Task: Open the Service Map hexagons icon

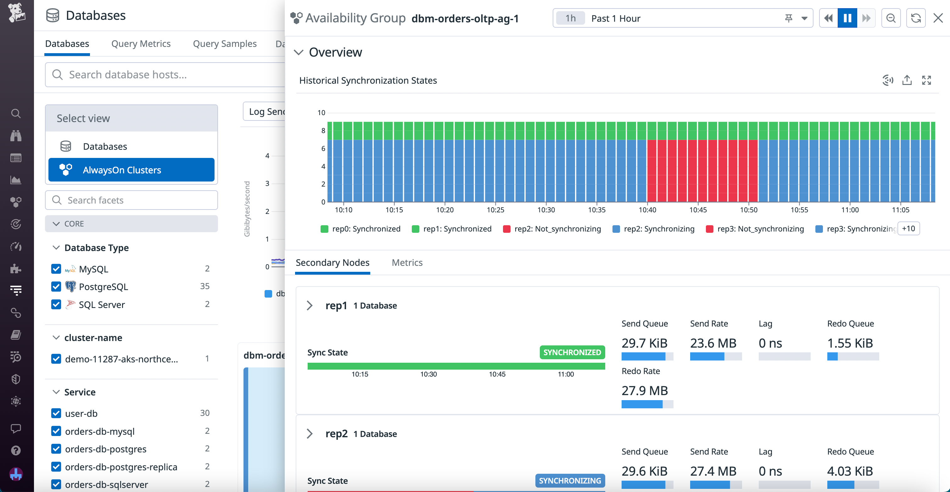Action: pyautogui.click(x=16, y=202)
